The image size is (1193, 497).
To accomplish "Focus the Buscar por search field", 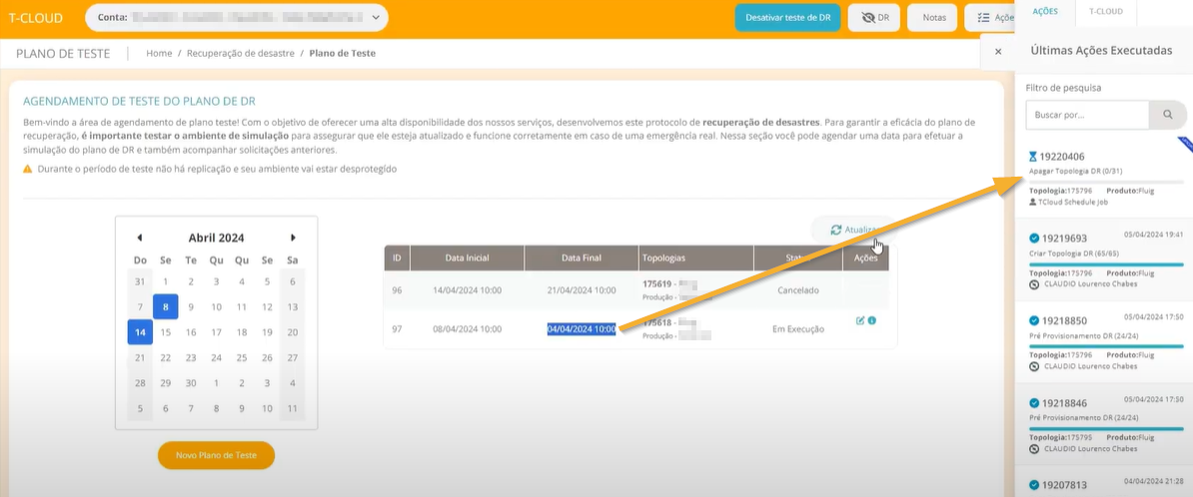I will click(x=1086, y=115).
